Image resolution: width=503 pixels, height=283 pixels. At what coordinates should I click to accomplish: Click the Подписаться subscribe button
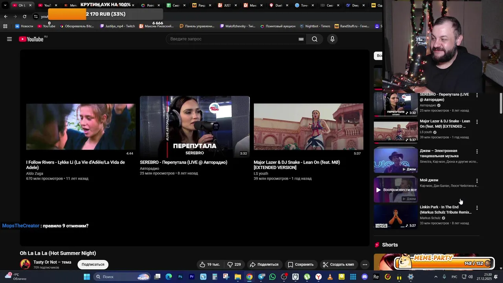[93, 265]
